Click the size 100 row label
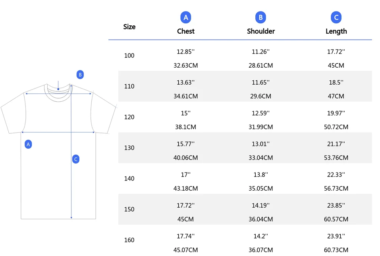 [x=129, y=56]
